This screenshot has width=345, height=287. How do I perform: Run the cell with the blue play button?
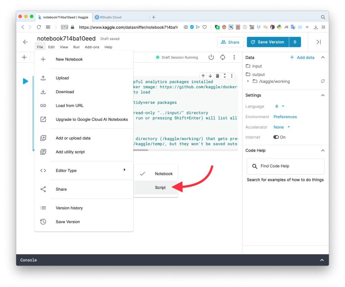[x=26, y=81]
